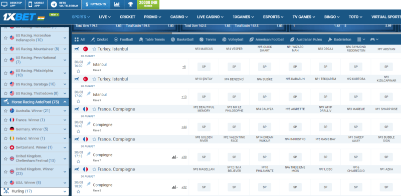Expand the Hurling section
The height and width of the screenshot is (196, 401).
click(65, 191)
